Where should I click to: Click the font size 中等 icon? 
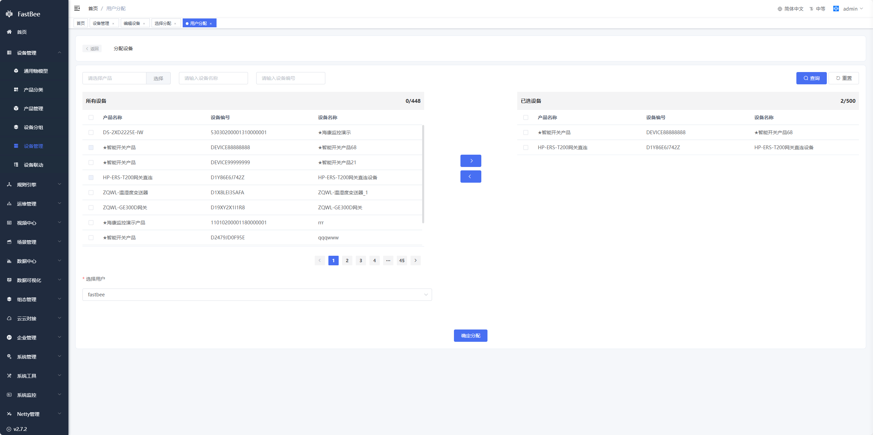(811, 9)
